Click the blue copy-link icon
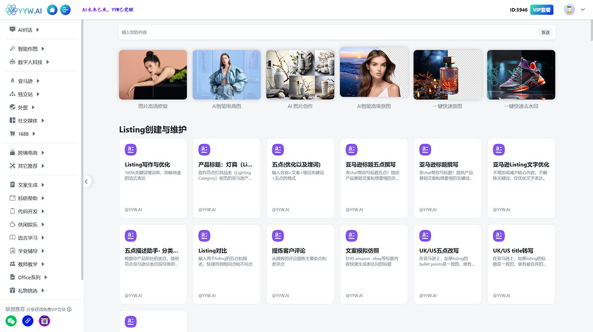This screenshot has height=332, width=593. pyautogui.click(x=28, y=321)
